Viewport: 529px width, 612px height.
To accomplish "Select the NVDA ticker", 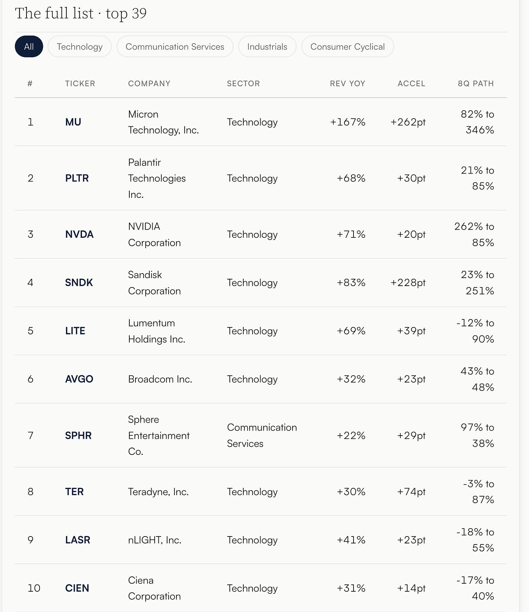I will [79, 234].
